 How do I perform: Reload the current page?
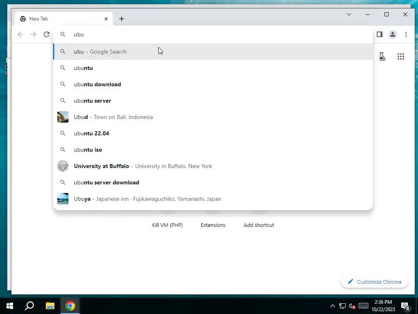pos(47,34)
